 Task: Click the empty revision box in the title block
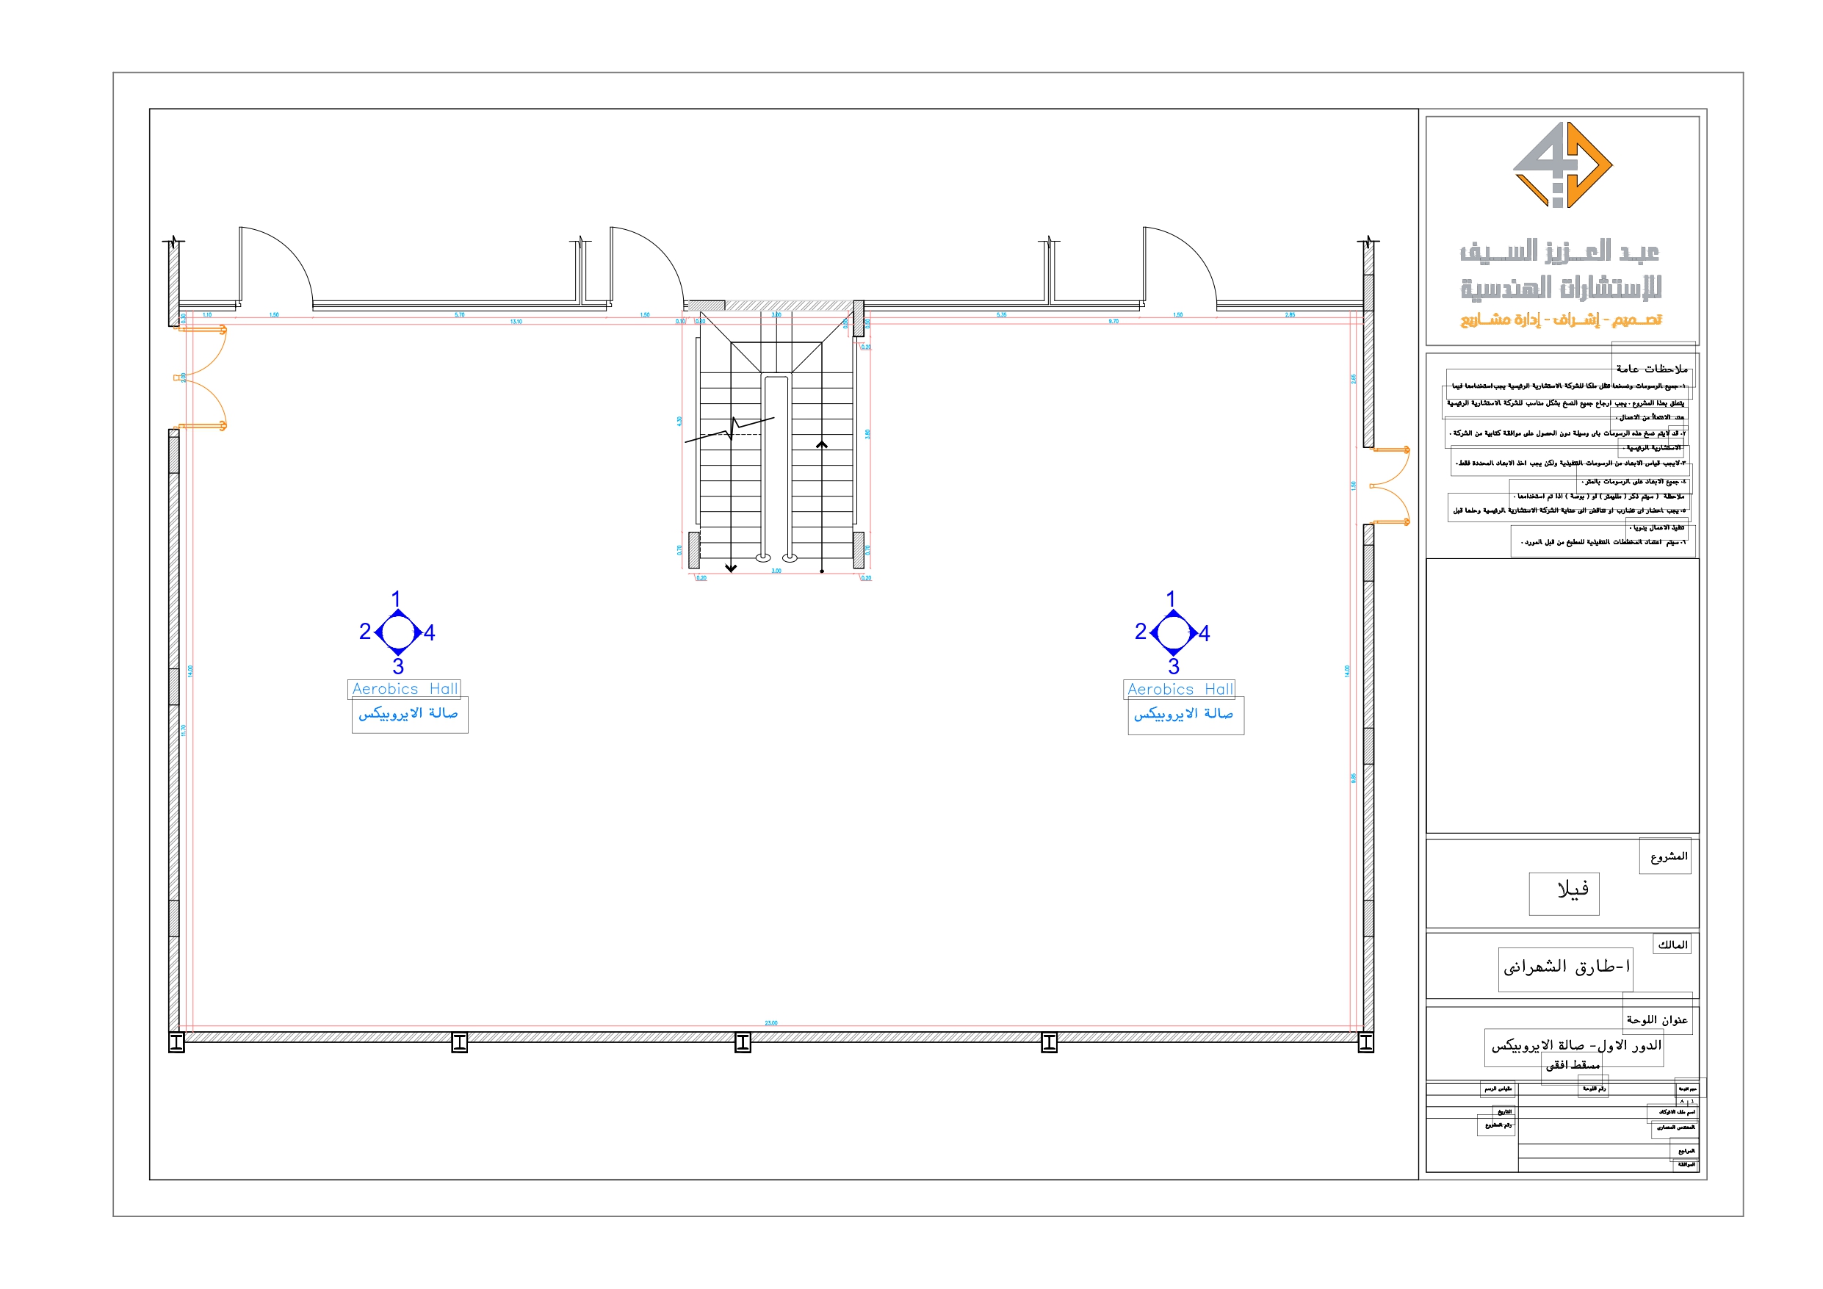click(x=1562, y=696)
